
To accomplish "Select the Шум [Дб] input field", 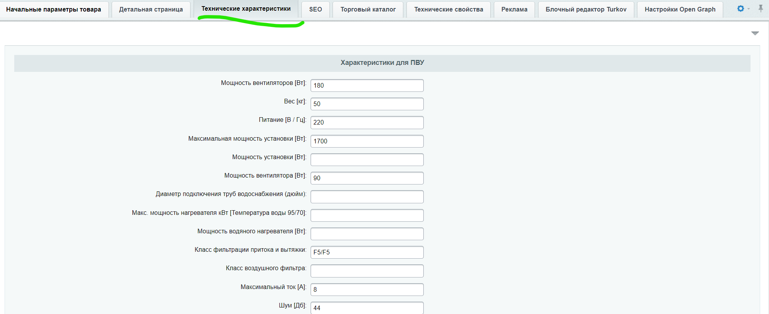I will tap(367, 307).
